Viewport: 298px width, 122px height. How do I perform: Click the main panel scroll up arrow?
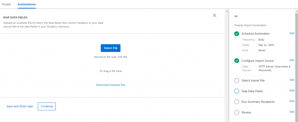coord(226,11)
